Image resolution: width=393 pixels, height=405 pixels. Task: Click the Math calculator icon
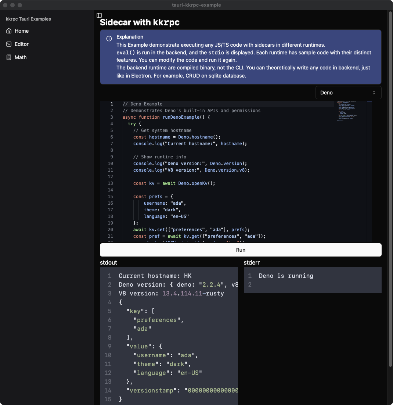(x=9, y=57)
